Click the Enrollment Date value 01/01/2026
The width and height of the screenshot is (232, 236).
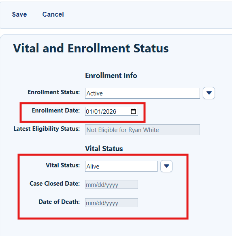pyautogui.click(x=101, y=112)
